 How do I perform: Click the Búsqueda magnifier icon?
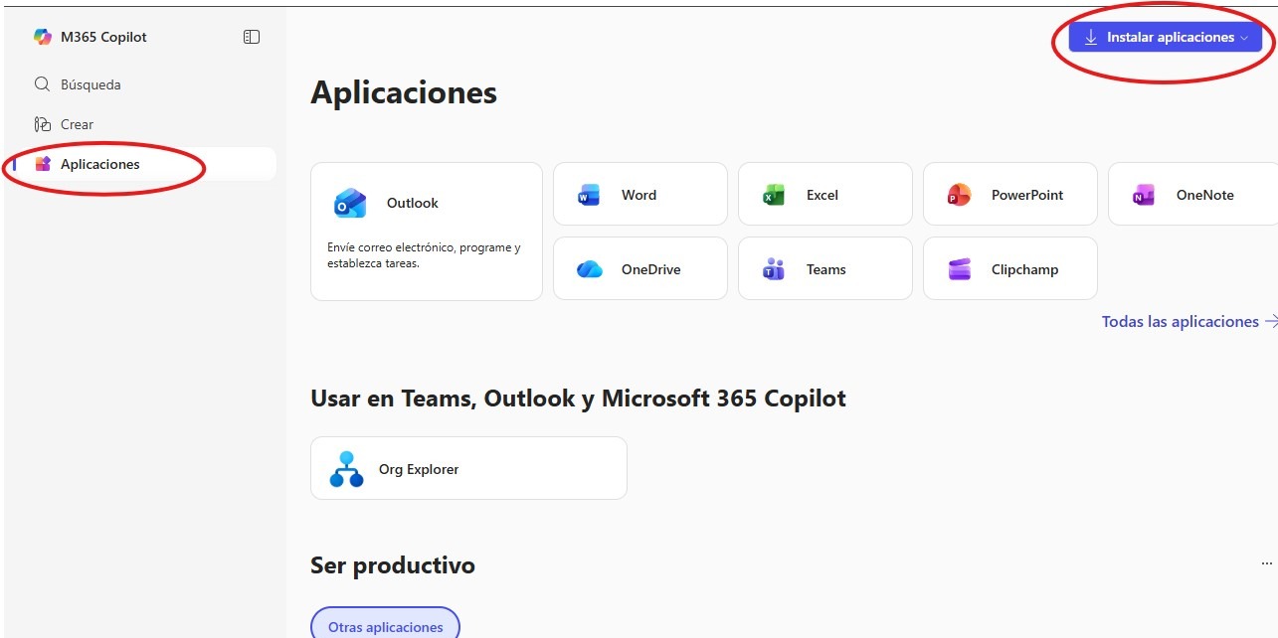pos(42,83)
